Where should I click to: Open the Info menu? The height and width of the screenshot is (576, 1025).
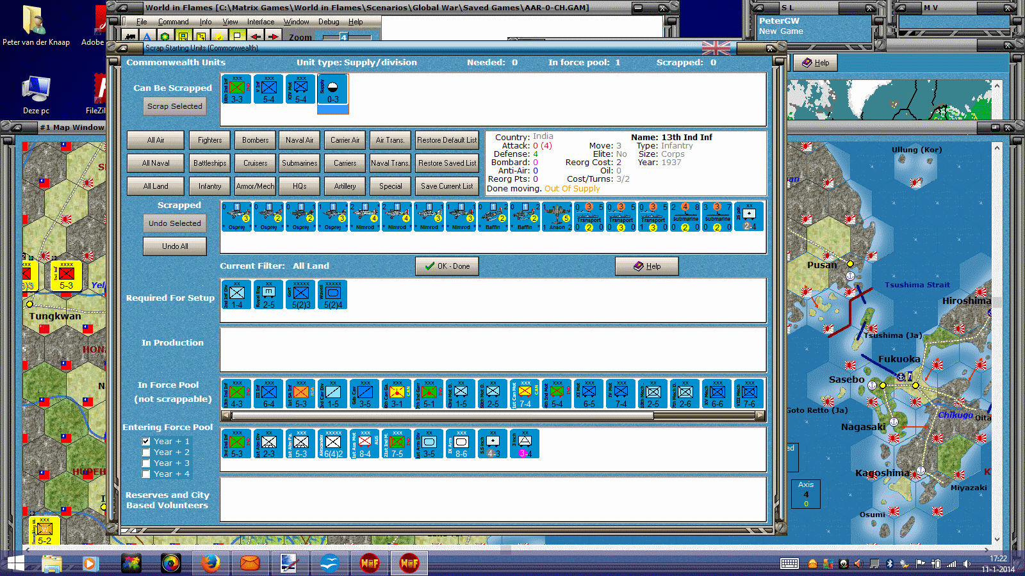[206, 22]
